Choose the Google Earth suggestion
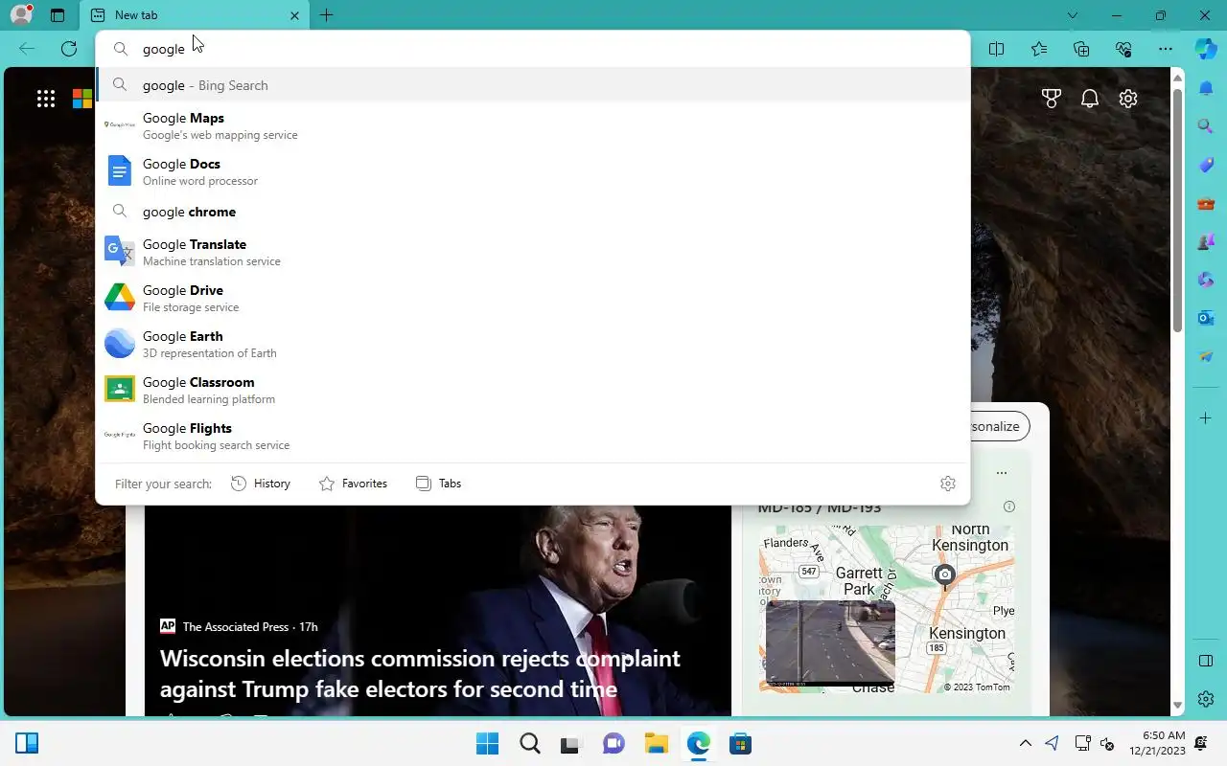Image resolution: width=1227 pixels, height=766 pixels. coord(533,344)
